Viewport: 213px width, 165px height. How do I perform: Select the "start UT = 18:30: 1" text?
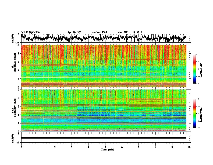point(130,32)
